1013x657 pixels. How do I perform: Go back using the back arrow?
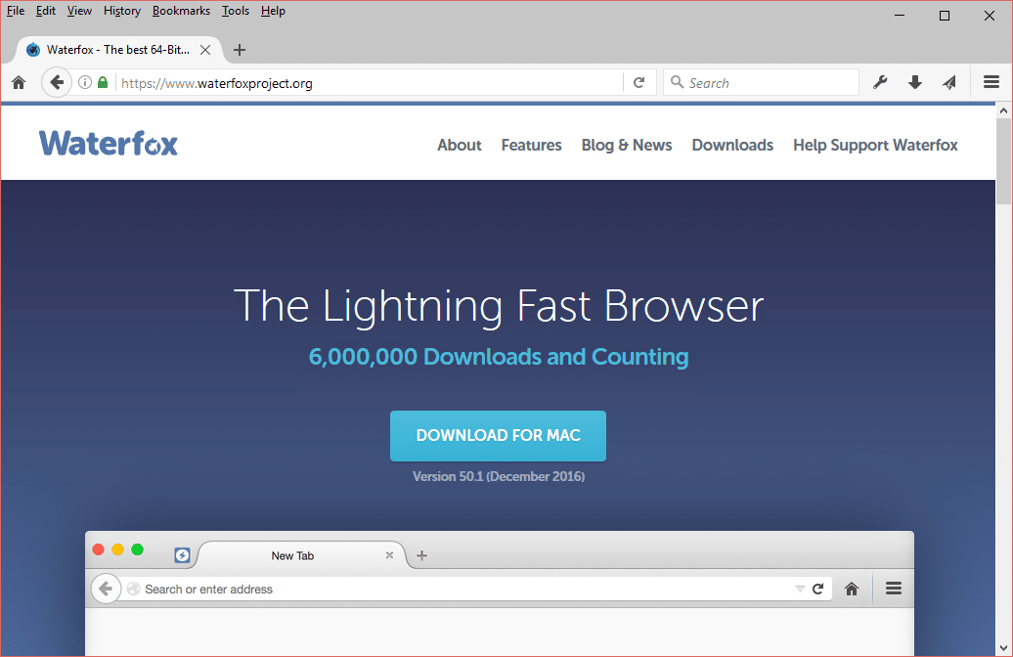tap(57, 83)
